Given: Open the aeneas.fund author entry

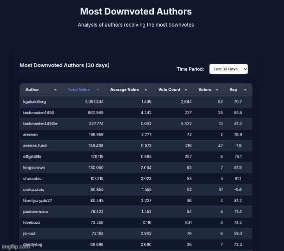Looking at the screenshot, I should click(x=35, y=146).
